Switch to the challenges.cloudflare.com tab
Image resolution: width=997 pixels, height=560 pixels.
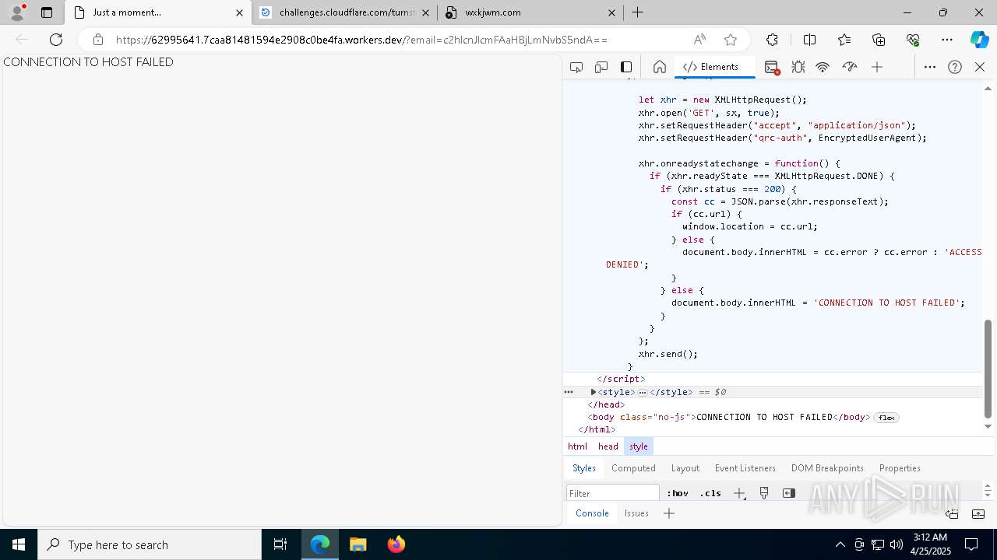345,12
